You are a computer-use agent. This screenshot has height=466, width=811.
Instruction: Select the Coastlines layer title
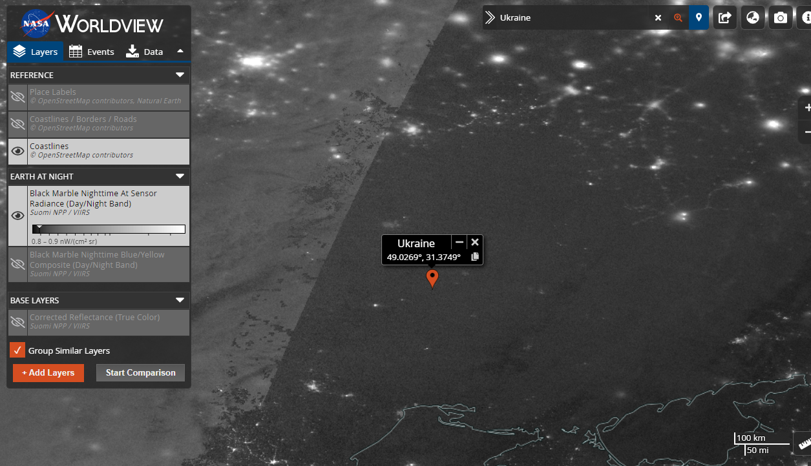pos(49,146)
